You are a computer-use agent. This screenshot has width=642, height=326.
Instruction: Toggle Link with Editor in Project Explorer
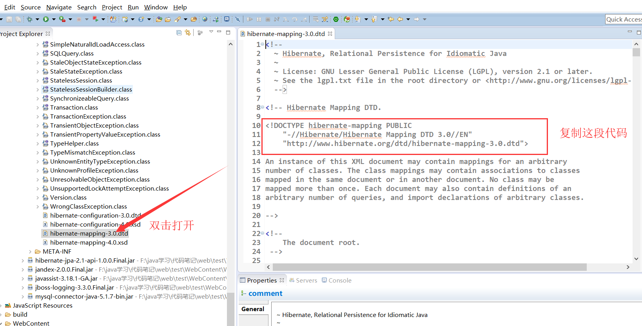point(188,33)
